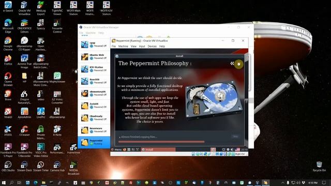Go to previous installer slide with double-chevron
The width and height of the screenshot is (331, 186).
tap(232, 63)
